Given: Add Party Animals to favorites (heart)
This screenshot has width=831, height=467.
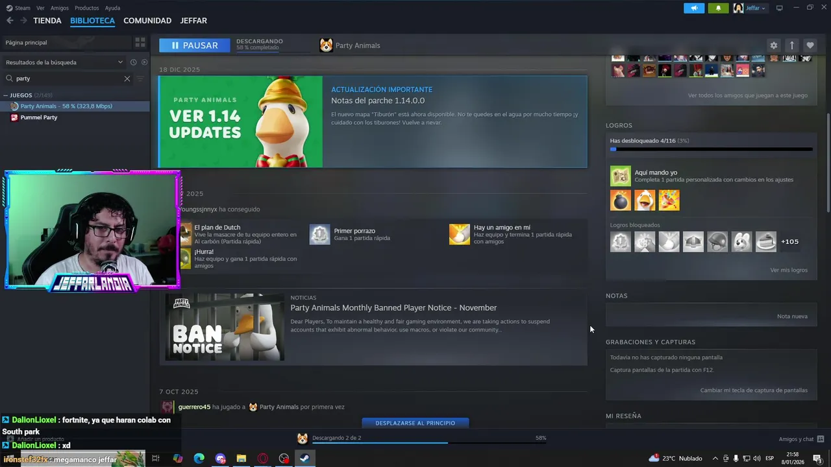Looking at the screenshot, I should pyautogui.click(x=810, y=45).
